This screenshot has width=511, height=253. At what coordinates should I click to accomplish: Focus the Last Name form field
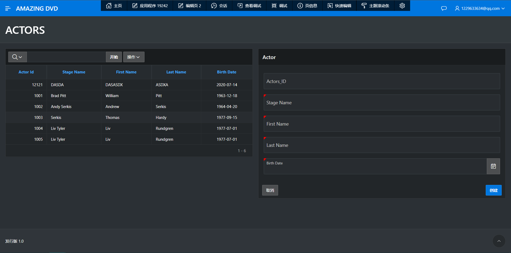pyautogui.click(x=382, y=145)
